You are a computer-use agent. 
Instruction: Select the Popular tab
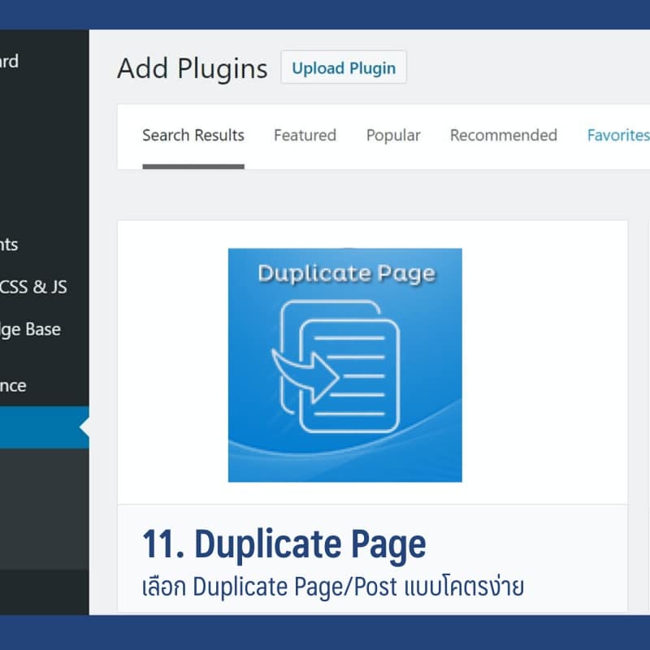click(393, 136)
